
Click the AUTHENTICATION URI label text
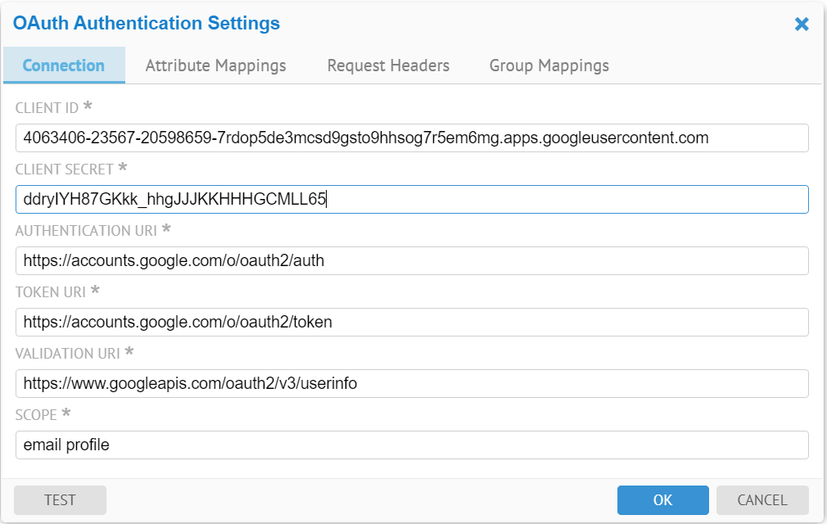pos(87,231)
